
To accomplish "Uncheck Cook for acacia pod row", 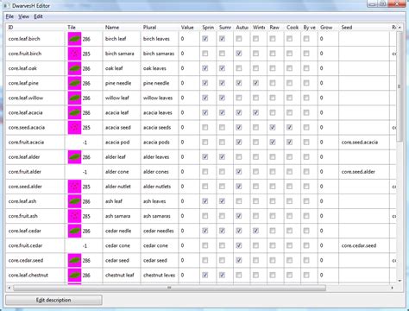I will click(x=289, y=142).
